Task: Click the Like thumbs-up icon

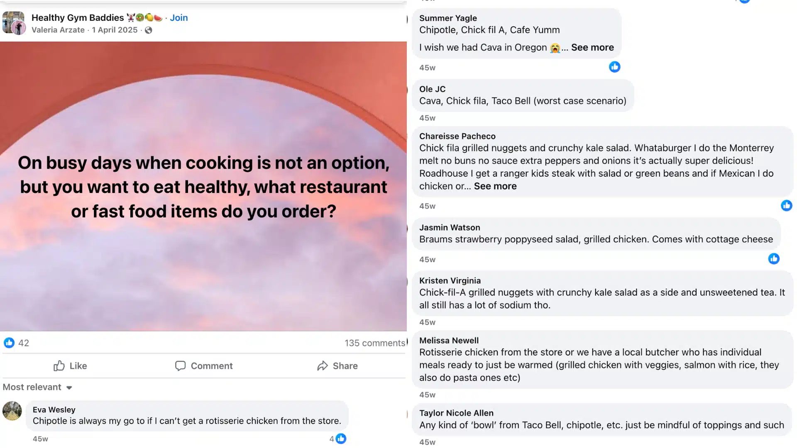Action: tap(59, 366)
